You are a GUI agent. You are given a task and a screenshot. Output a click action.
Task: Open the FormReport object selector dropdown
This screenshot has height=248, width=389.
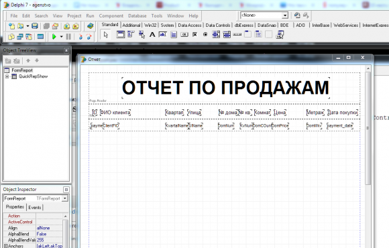(65, 198)
